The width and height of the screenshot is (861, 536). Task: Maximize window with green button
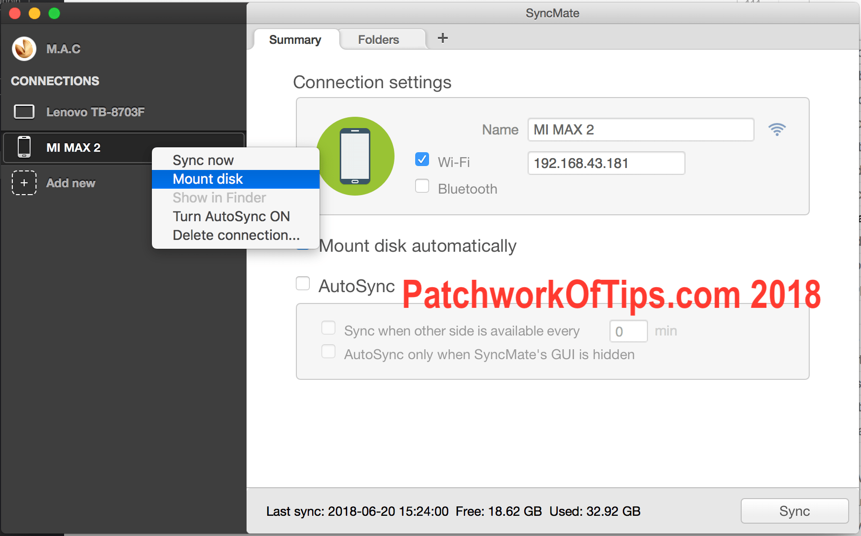(x=54, y=13)
